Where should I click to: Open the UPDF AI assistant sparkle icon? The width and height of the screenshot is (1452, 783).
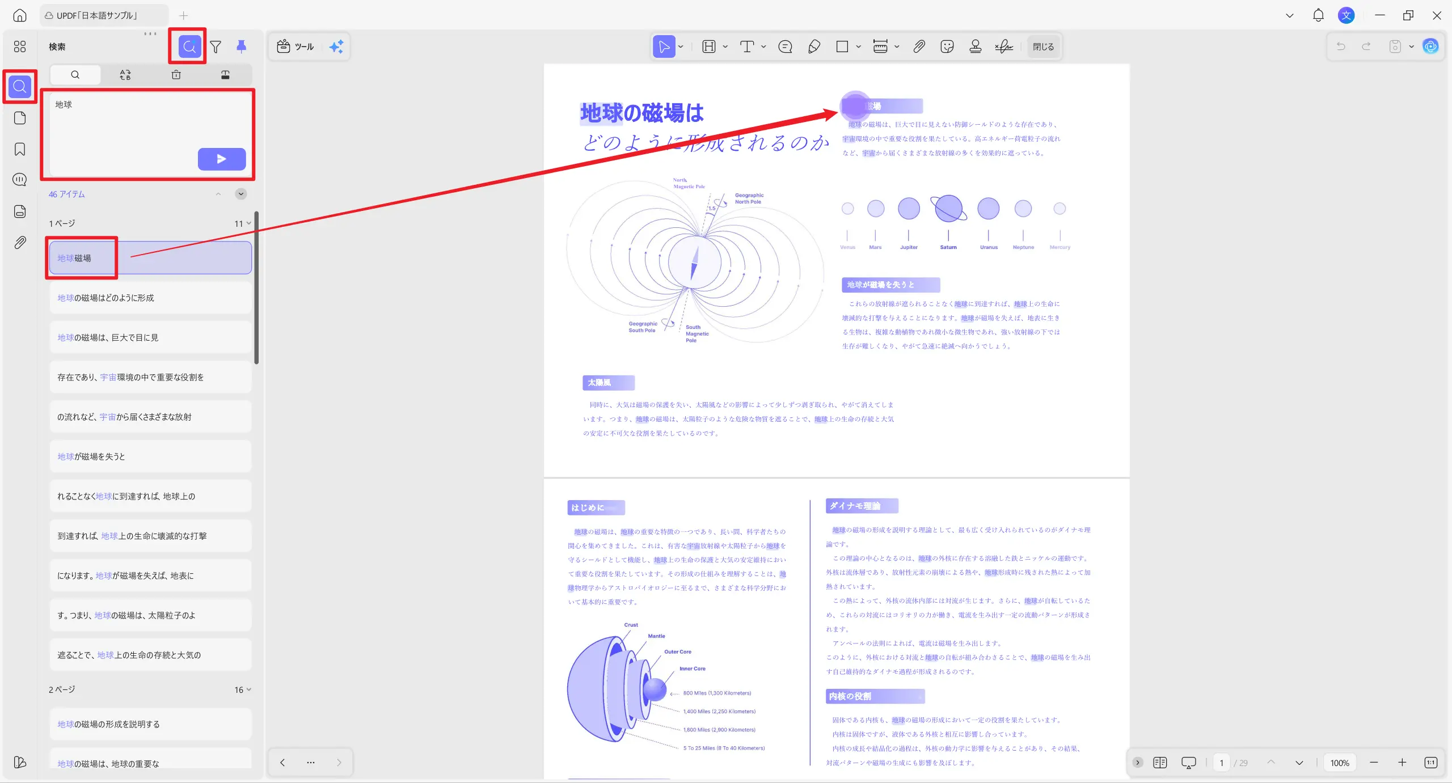tap(336, 46)
